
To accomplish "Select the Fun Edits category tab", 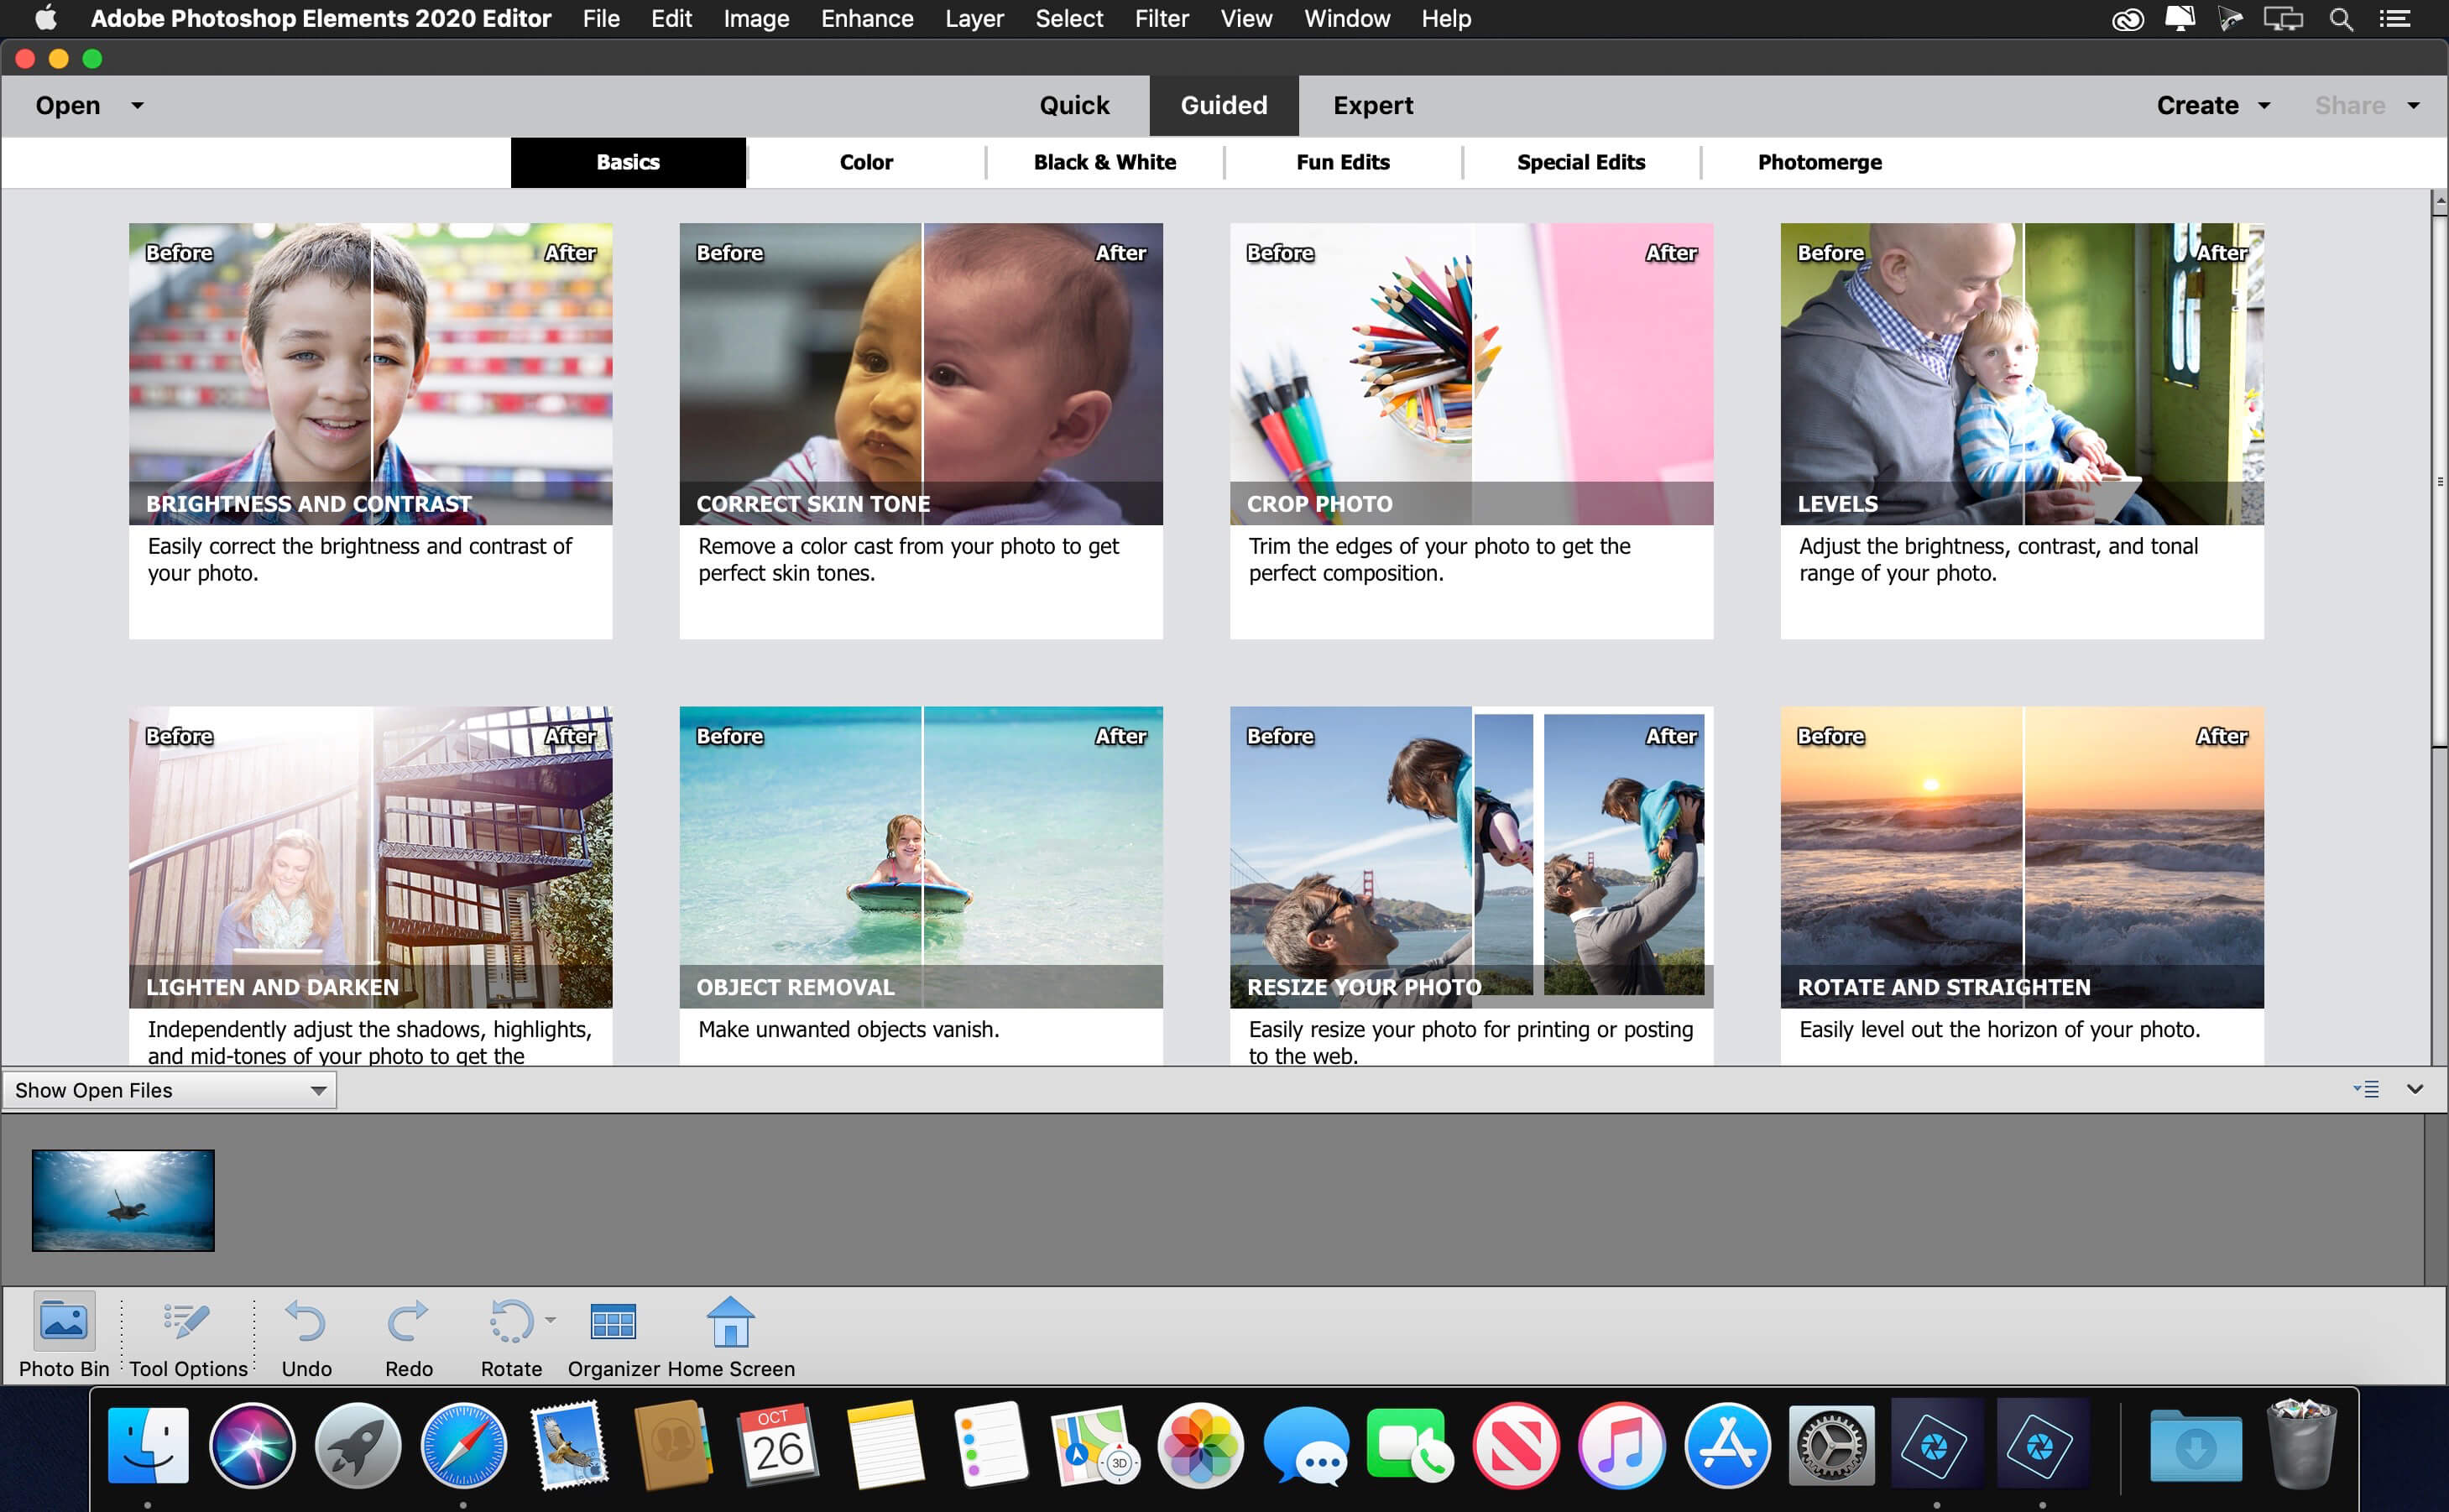I will point(1342,161).
